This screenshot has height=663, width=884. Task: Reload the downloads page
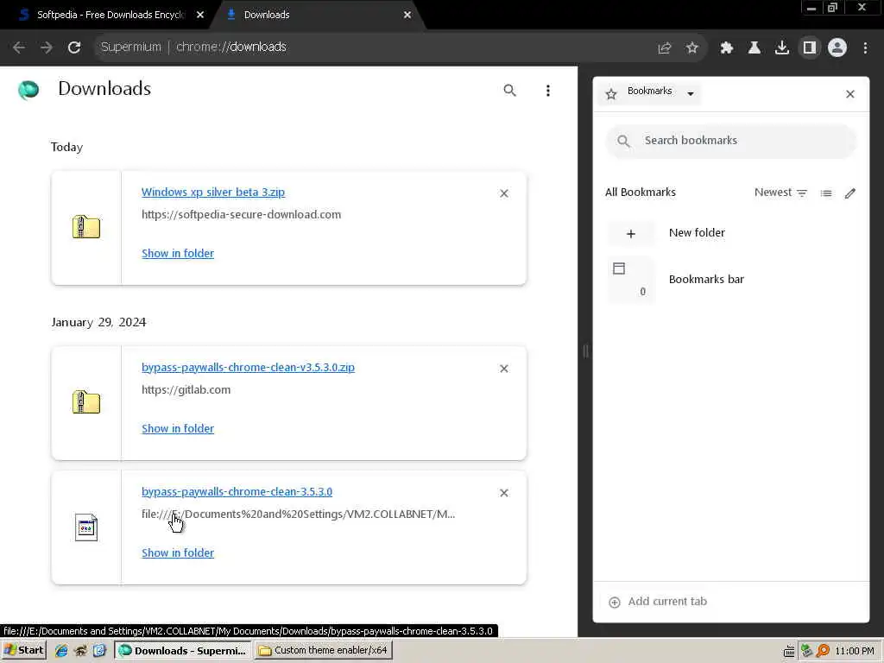[x=74, y=47]
